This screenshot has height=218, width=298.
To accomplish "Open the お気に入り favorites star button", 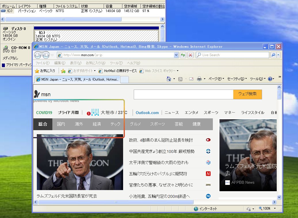I will [x=45, y=71].
